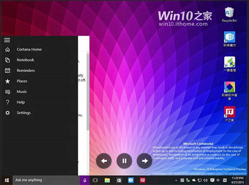Open the Action Center notification icon
This screenshot has width=249, height=185.
(212, 180)
